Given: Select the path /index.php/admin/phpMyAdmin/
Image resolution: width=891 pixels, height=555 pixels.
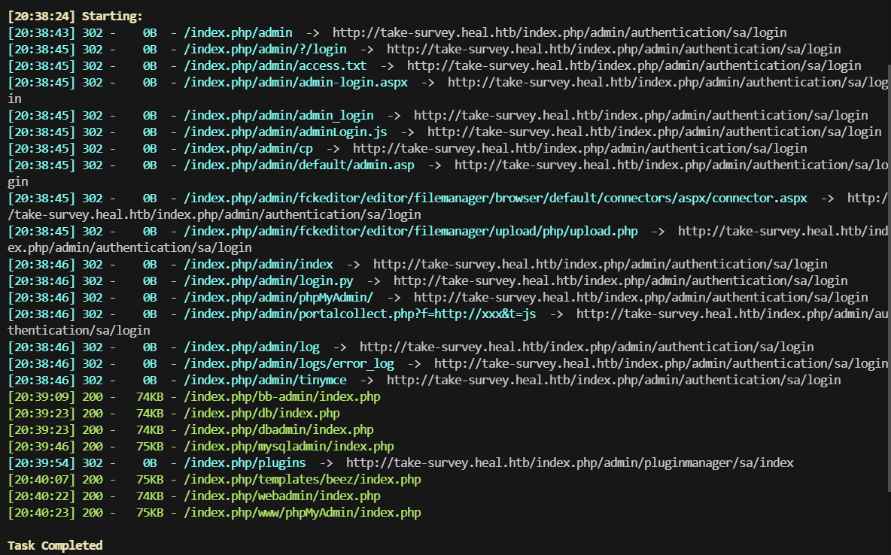Looking at the screenshot, I should click(x=278, y=297).
